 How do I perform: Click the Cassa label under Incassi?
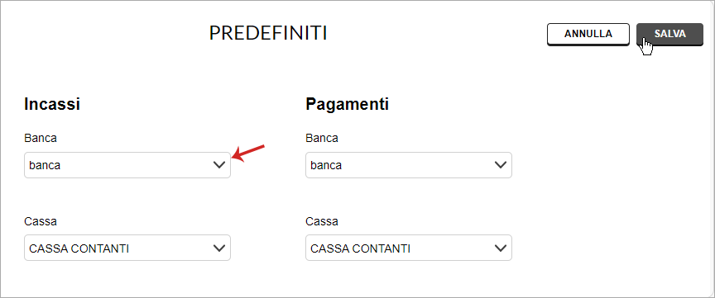(41, 221)
